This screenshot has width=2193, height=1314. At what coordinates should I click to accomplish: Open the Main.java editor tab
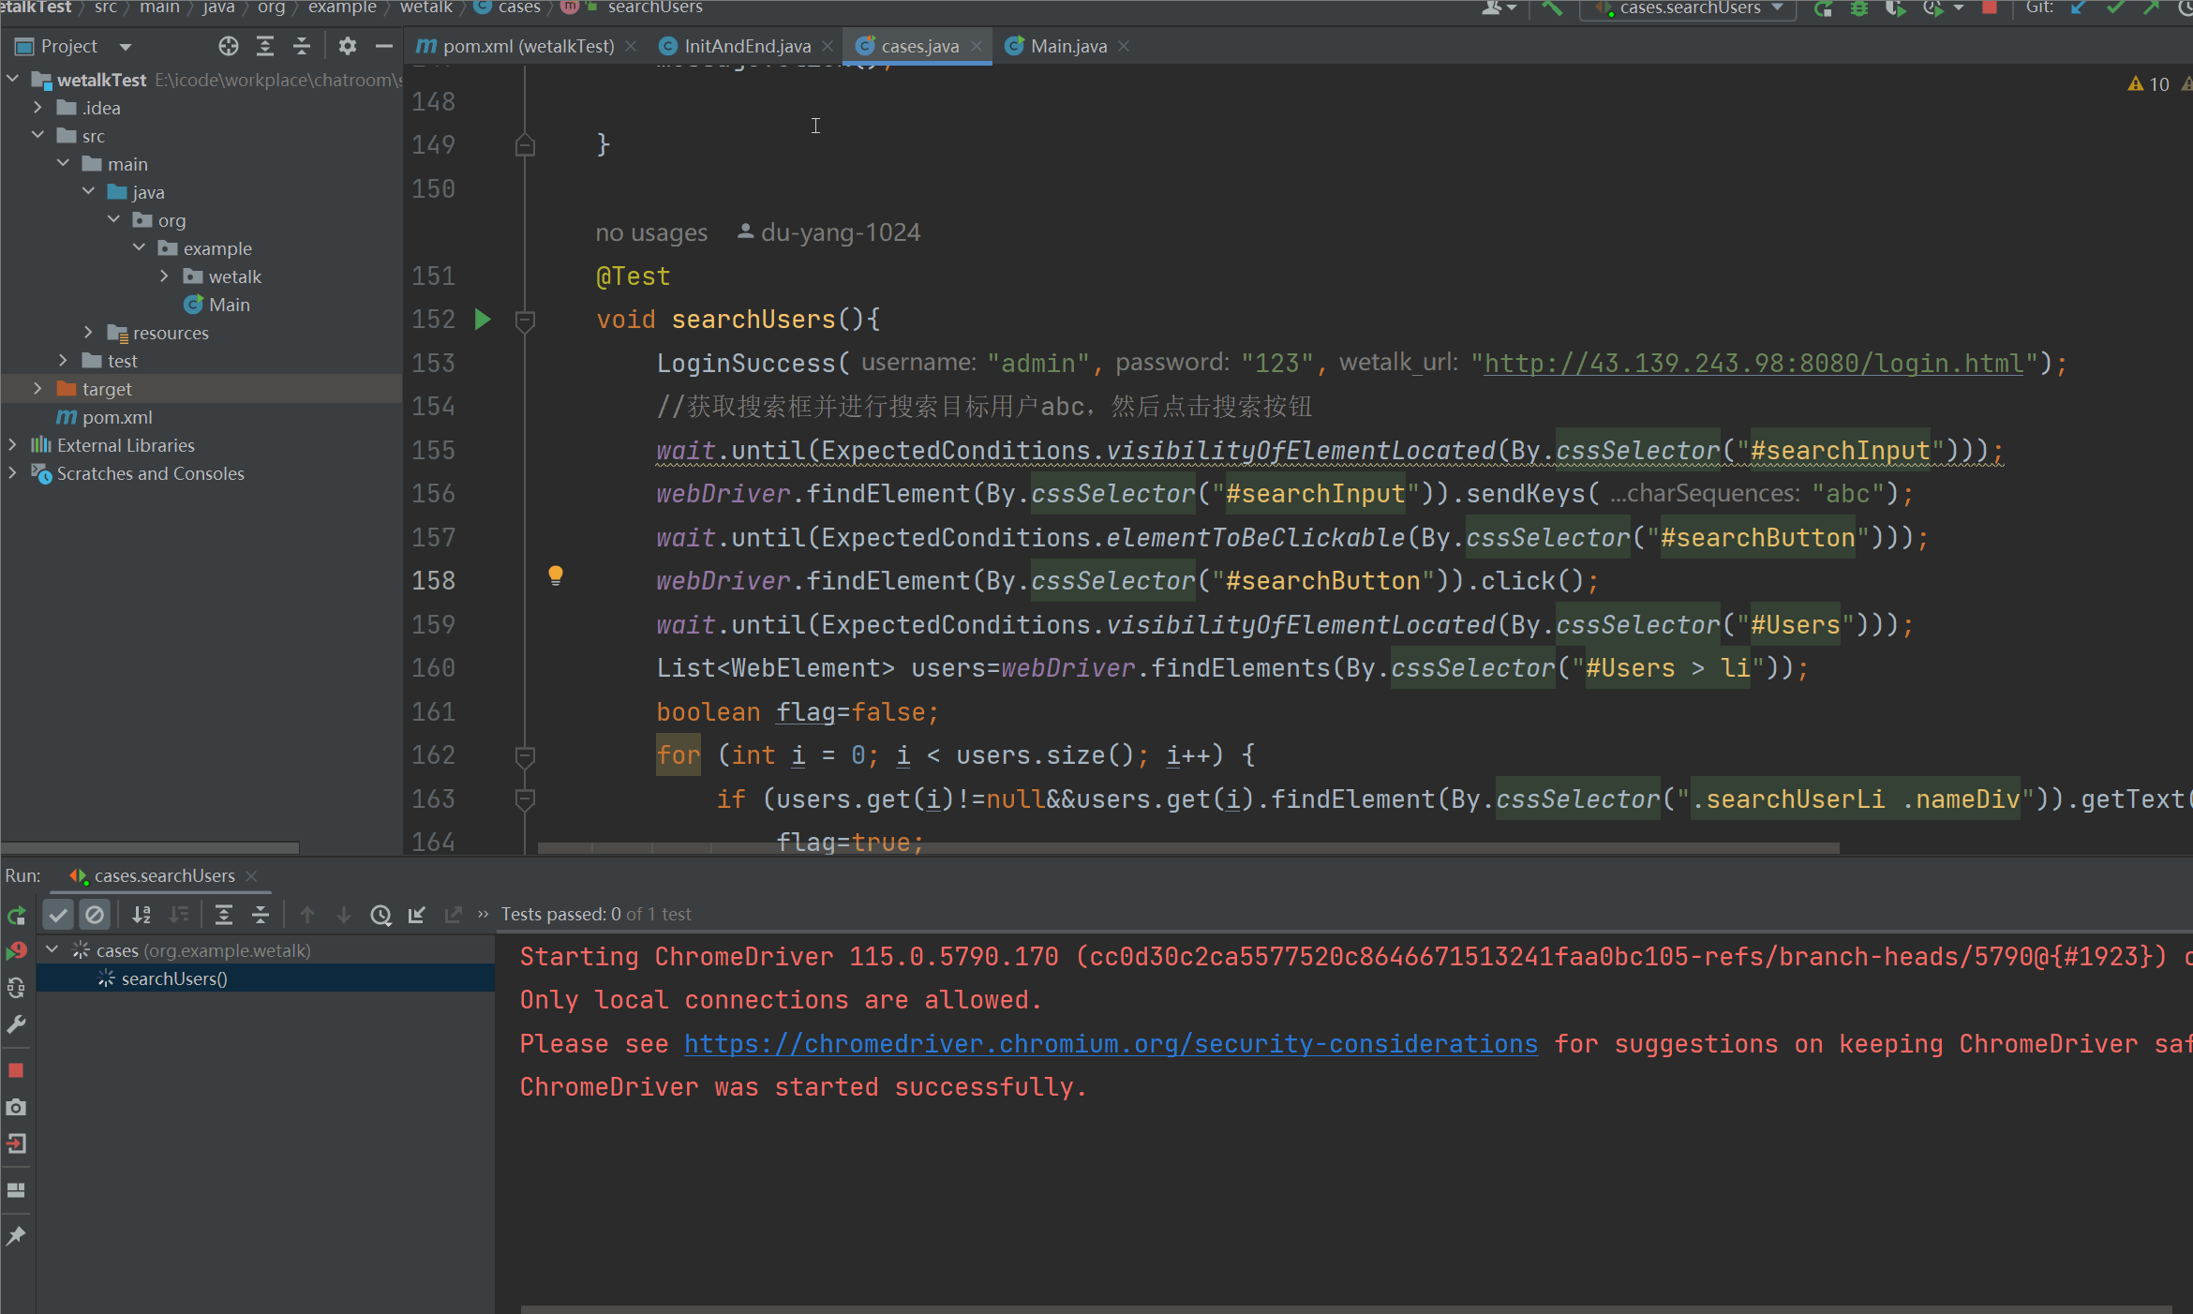click(1067, 46)
